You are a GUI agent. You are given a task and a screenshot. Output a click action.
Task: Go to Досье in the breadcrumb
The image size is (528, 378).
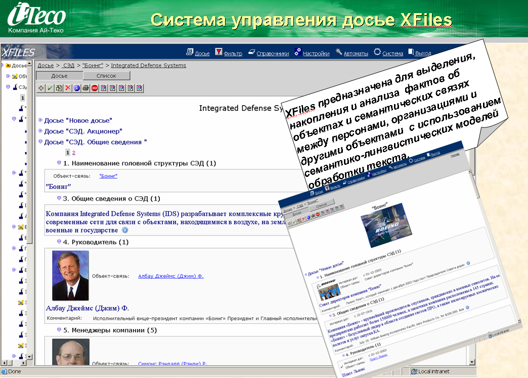46,65
